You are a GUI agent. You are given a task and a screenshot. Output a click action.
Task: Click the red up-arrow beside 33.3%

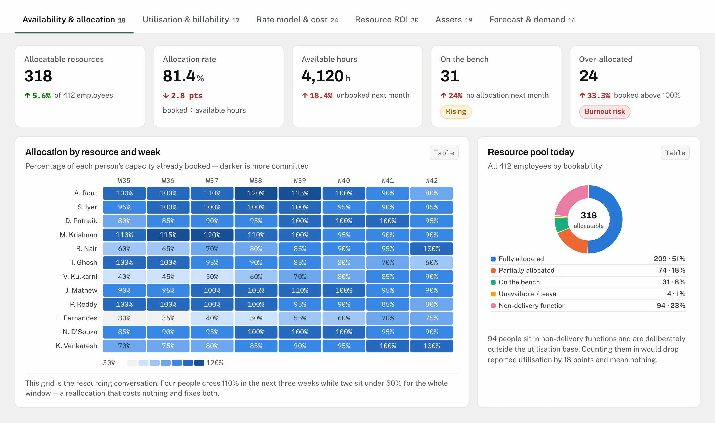(582, 95)
